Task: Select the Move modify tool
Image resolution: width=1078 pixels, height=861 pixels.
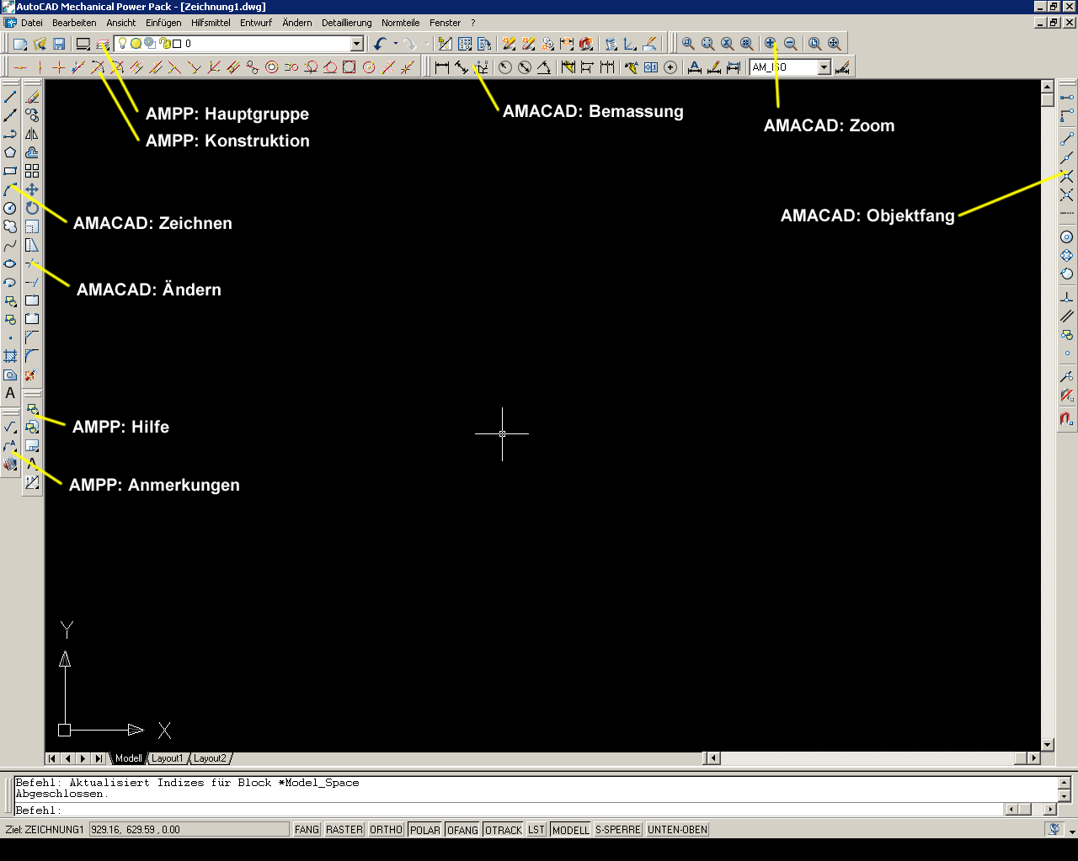Action: point(31,189)
